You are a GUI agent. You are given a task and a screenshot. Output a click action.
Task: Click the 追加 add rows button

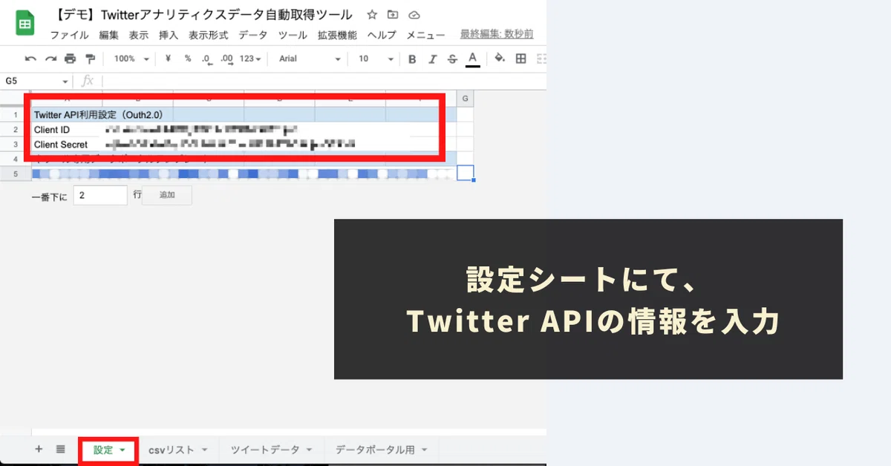coord(168,195)
